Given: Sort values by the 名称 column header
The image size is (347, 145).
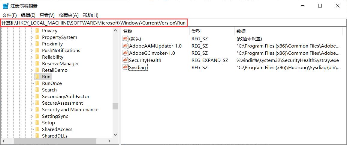Looking at the screenshot, I should click(x=128, y=31).
